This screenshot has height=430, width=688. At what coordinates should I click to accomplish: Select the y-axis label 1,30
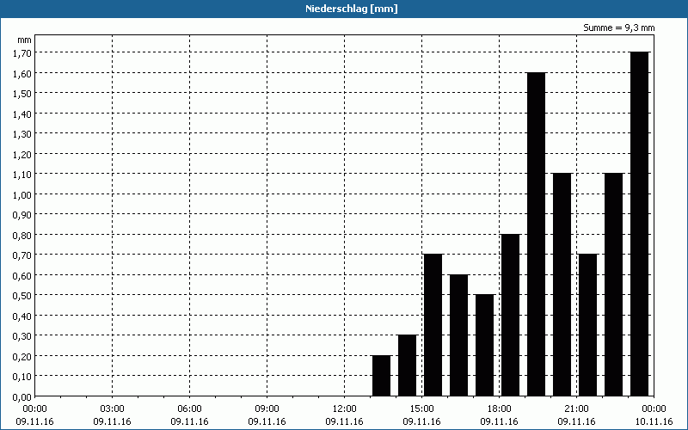tap(22, 134)
